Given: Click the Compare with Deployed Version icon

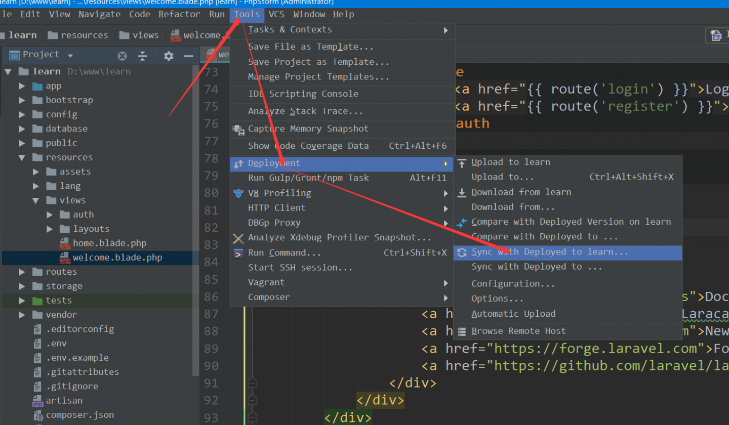Looking at the screenshot, I should pos(462,222).
